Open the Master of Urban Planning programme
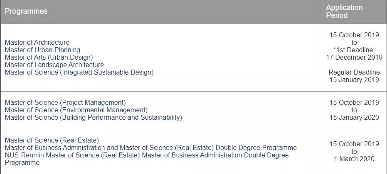Screen dimensions: 387x174 coord(42,50)
